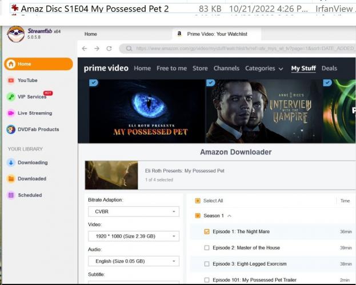Toggle watchlist check on Interview with the Vampire
356x285 pixels.
click(x=210, y=83)
